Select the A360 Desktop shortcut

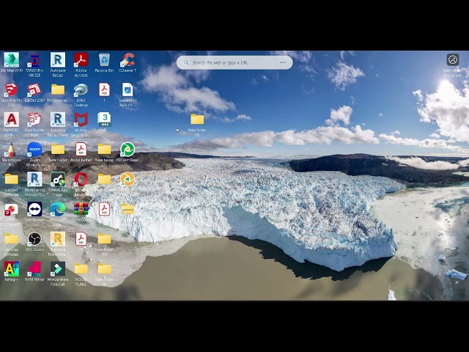[81, 89]
